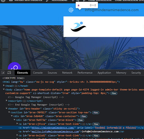Select the --bricks-vh style value

point(92,82)
